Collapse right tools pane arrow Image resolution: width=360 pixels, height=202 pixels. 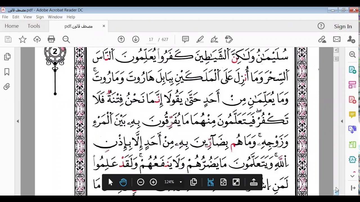[342, 121]
